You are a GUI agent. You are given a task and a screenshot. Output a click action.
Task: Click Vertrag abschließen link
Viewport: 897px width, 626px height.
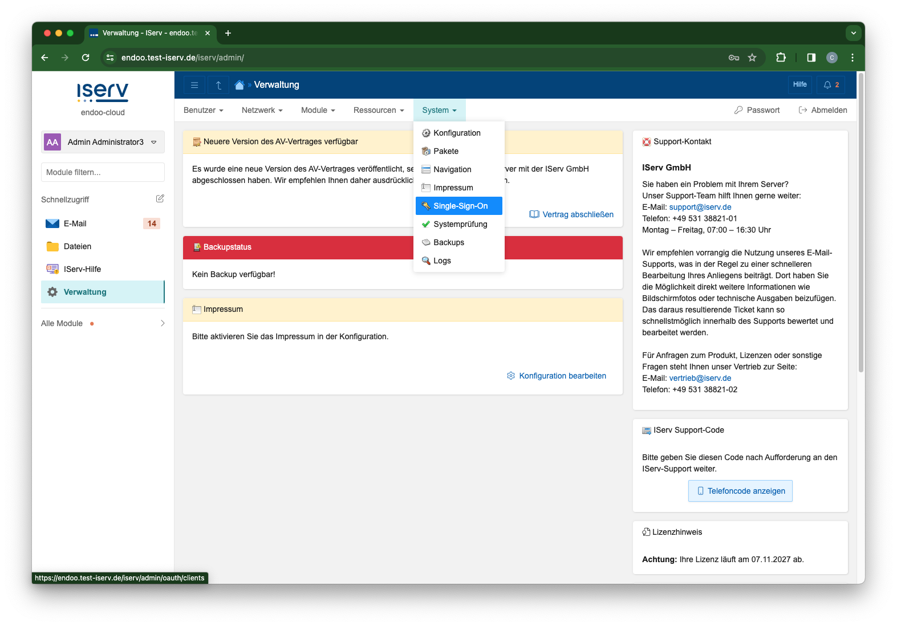coord(571,214)
